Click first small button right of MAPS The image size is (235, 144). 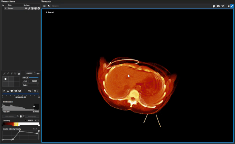[x=36, y=120]
